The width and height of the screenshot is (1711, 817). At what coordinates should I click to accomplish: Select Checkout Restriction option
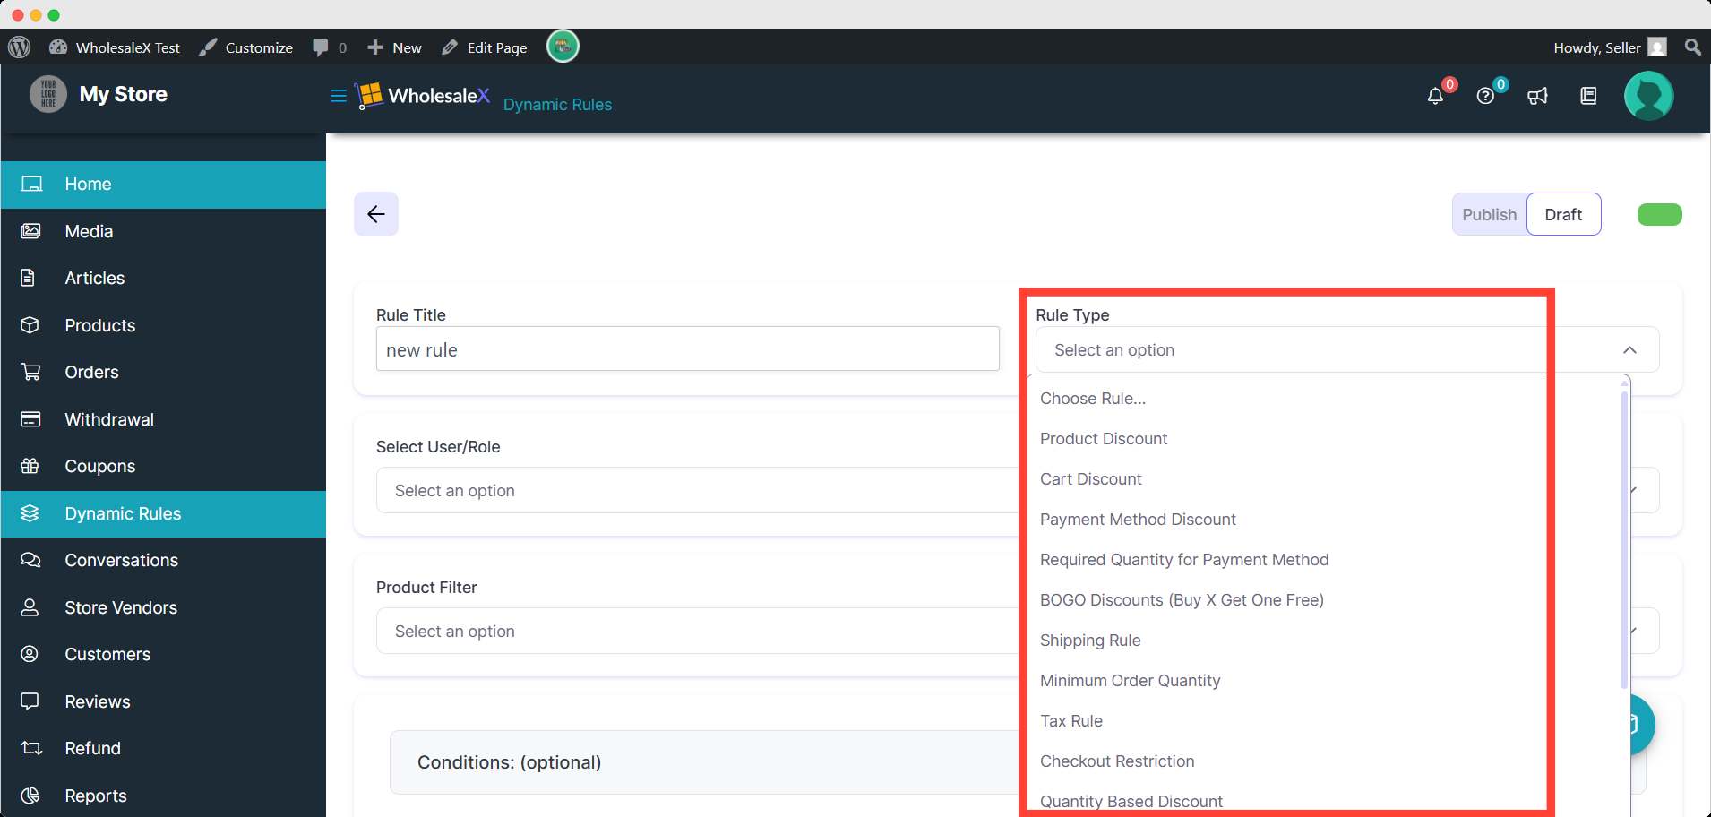(1326, 761)
